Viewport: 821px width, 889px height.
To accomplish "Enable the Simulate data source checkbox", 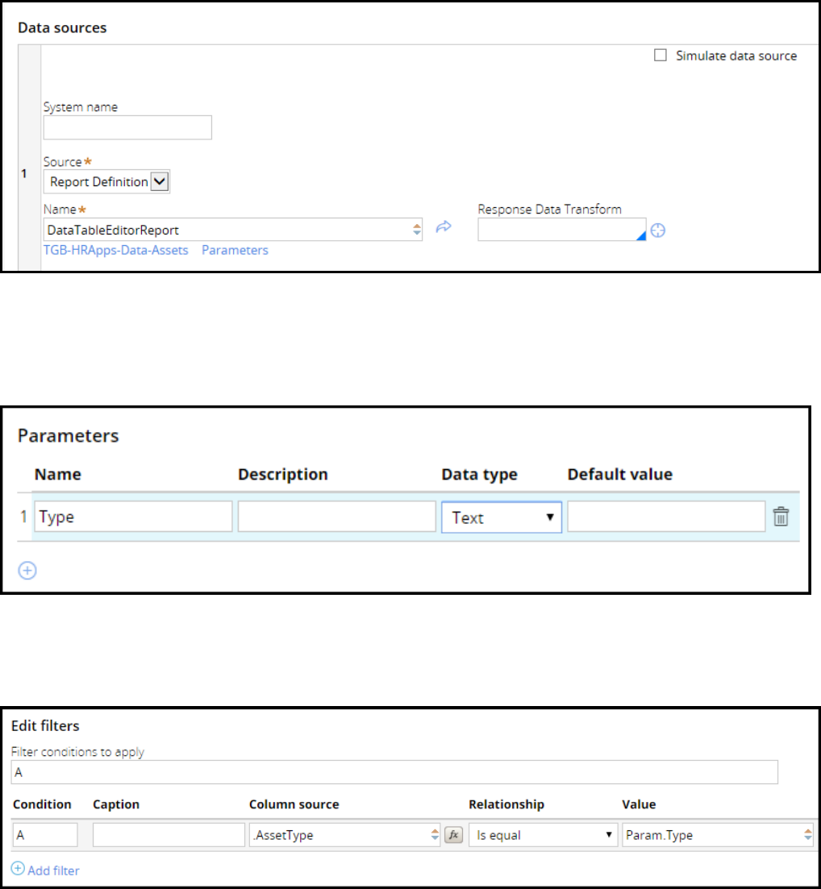I will tap(661, 56).
